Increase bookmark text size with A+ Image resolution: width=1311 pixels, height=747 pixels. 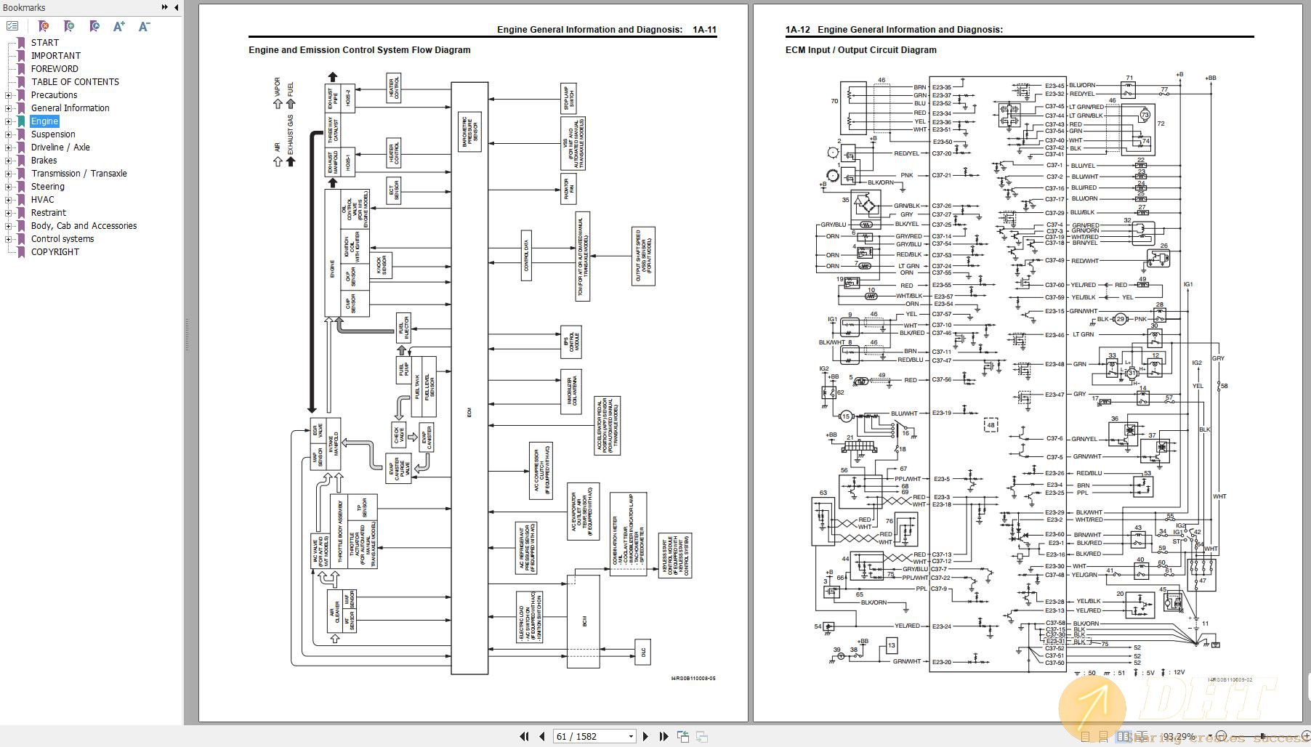pyautogui.click(x=119, y=26)
